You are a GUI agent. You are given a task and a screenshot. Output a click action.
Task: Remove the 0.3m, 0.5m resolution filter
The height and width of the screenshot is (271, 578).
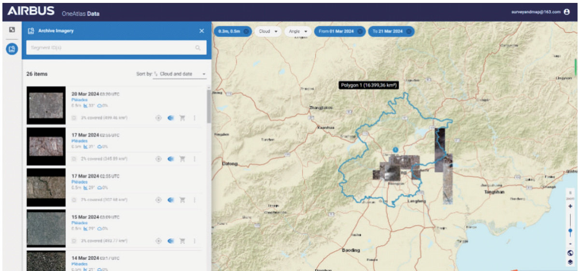pyautogui.click(x=246, y=31)
